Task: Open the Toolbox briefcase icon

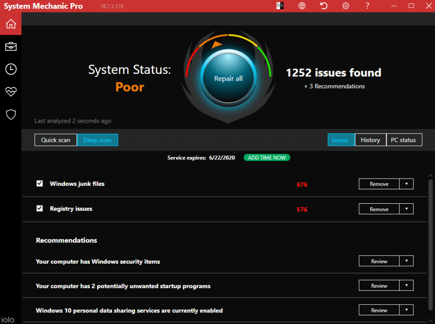Action: 11,46
